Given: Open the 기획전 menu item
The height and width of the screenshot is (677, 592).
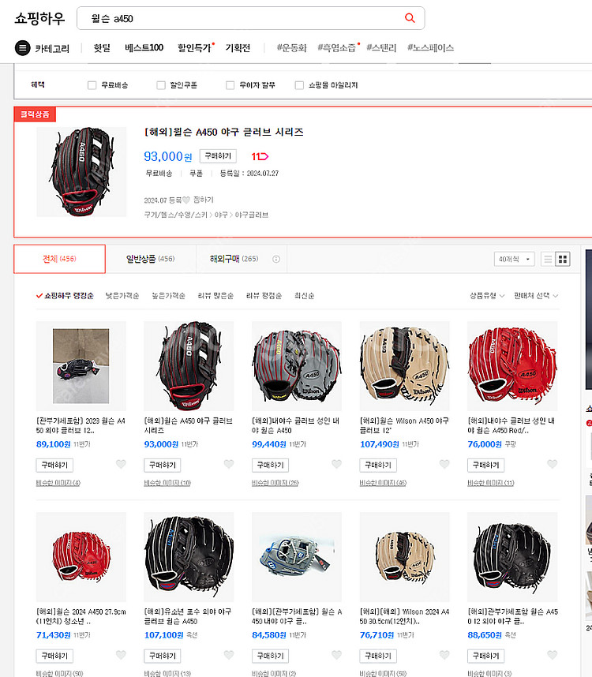Looking at the screenshot, I should (x=238, y=48).
